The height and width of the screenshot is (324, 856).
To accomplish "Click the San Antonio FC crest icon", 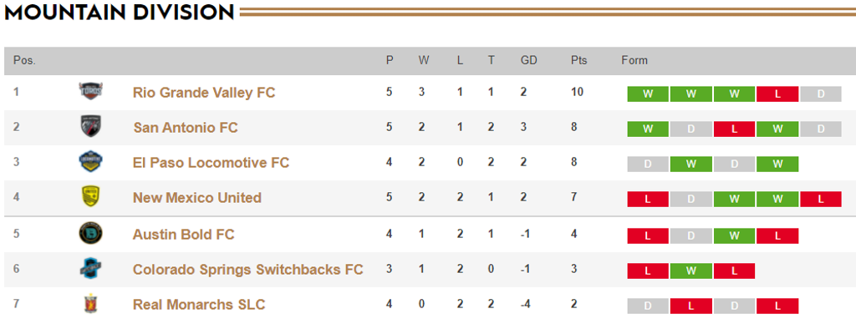I will (90, 127).
